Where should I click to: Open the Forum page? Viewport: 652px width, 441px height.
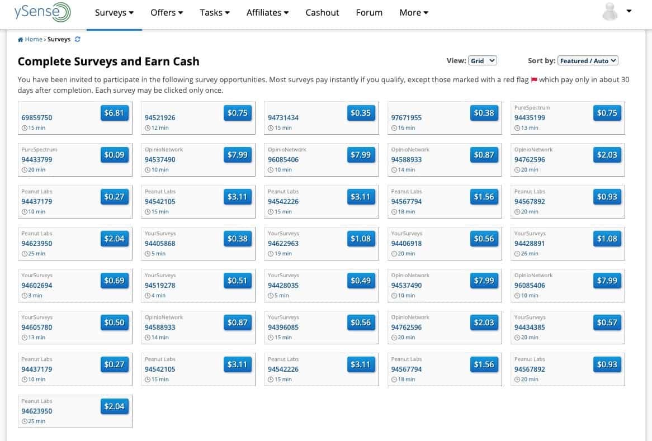369,12
